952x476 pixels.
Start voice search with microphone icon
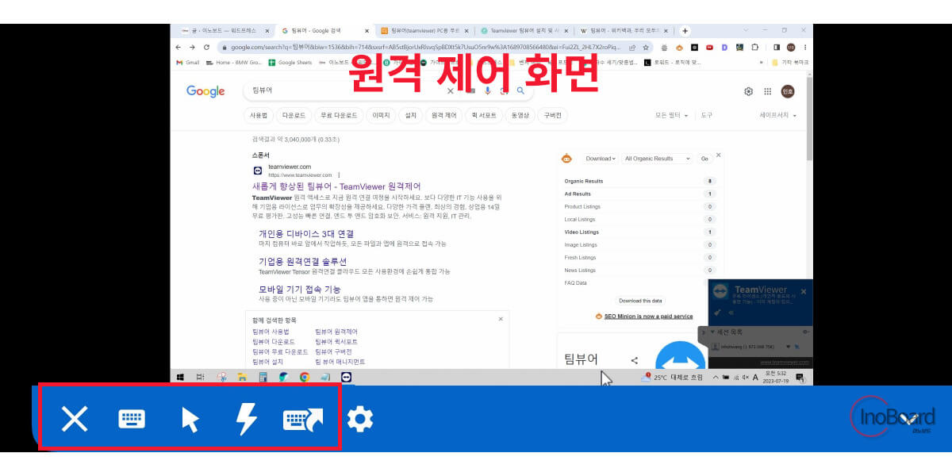[487, 90]
